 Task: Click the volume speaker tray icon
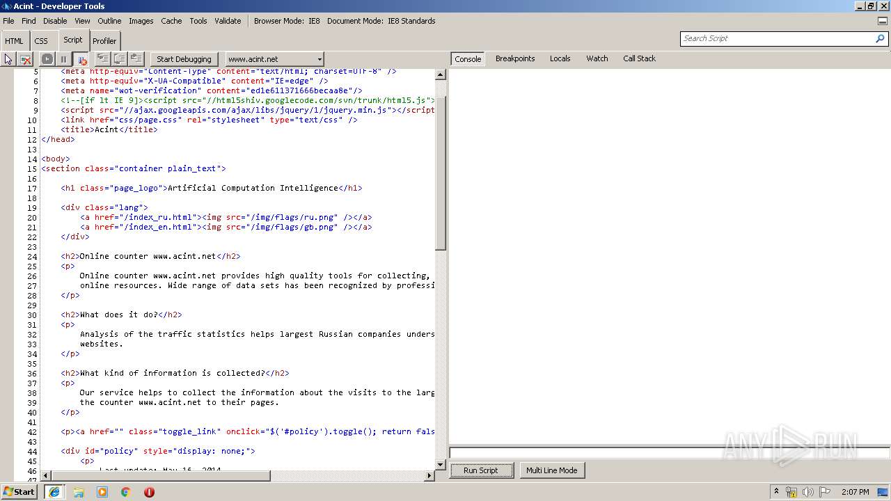tap(808, 492)
